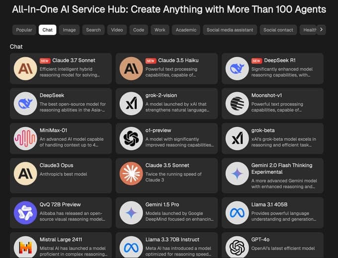338x258 pixels.
Task: Open the Search category tab
Action: (x=93, y=30)
